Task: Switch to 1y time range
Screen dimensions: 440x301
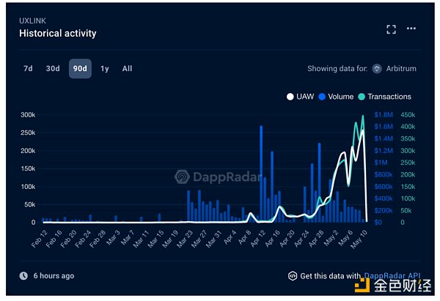Action: pyautogui.click(x=105, y=69)
